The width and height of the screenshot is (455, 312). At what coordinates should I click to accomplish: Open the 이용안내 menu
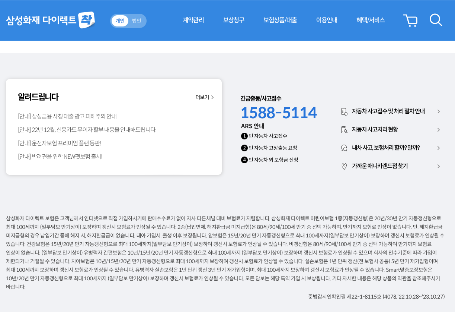click(x=327, y=20)
